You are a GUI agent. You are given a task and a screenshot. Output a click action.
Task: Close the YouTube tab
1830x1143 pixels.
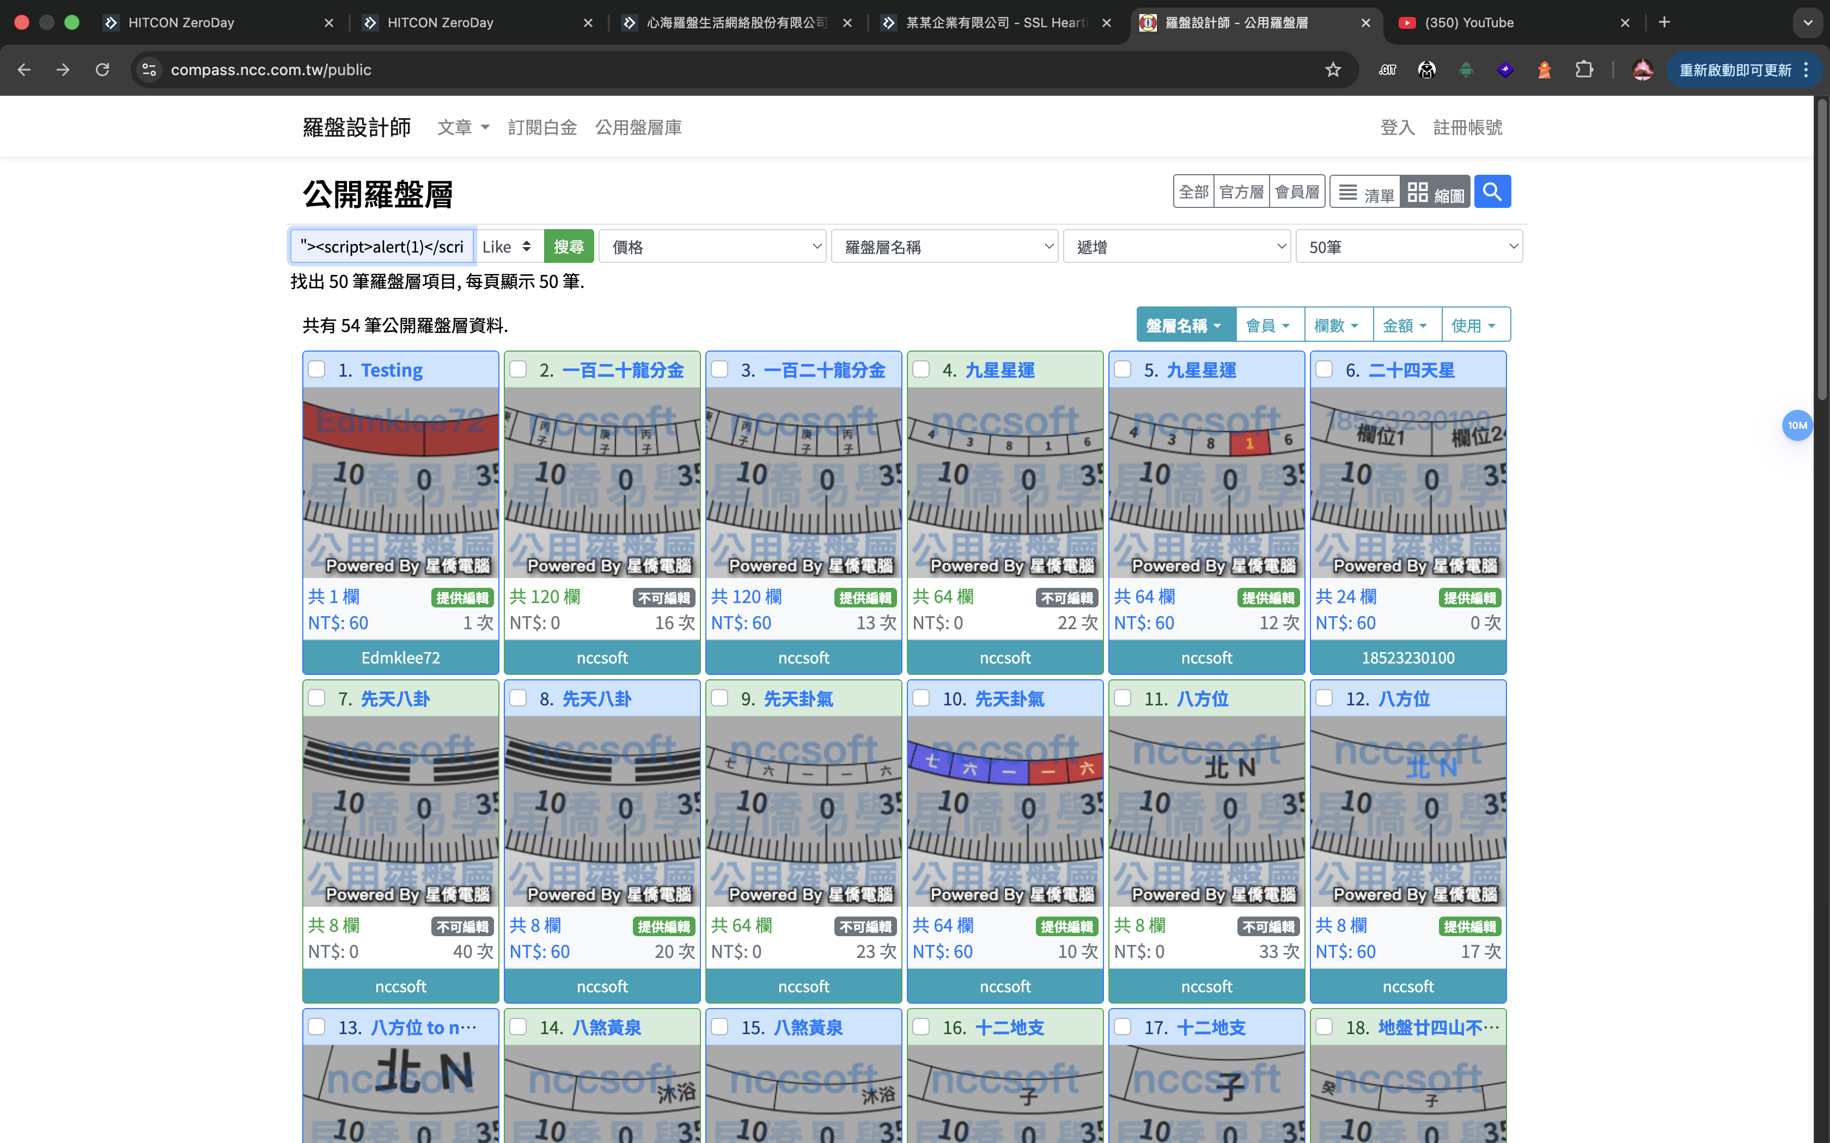(1625, 23)
